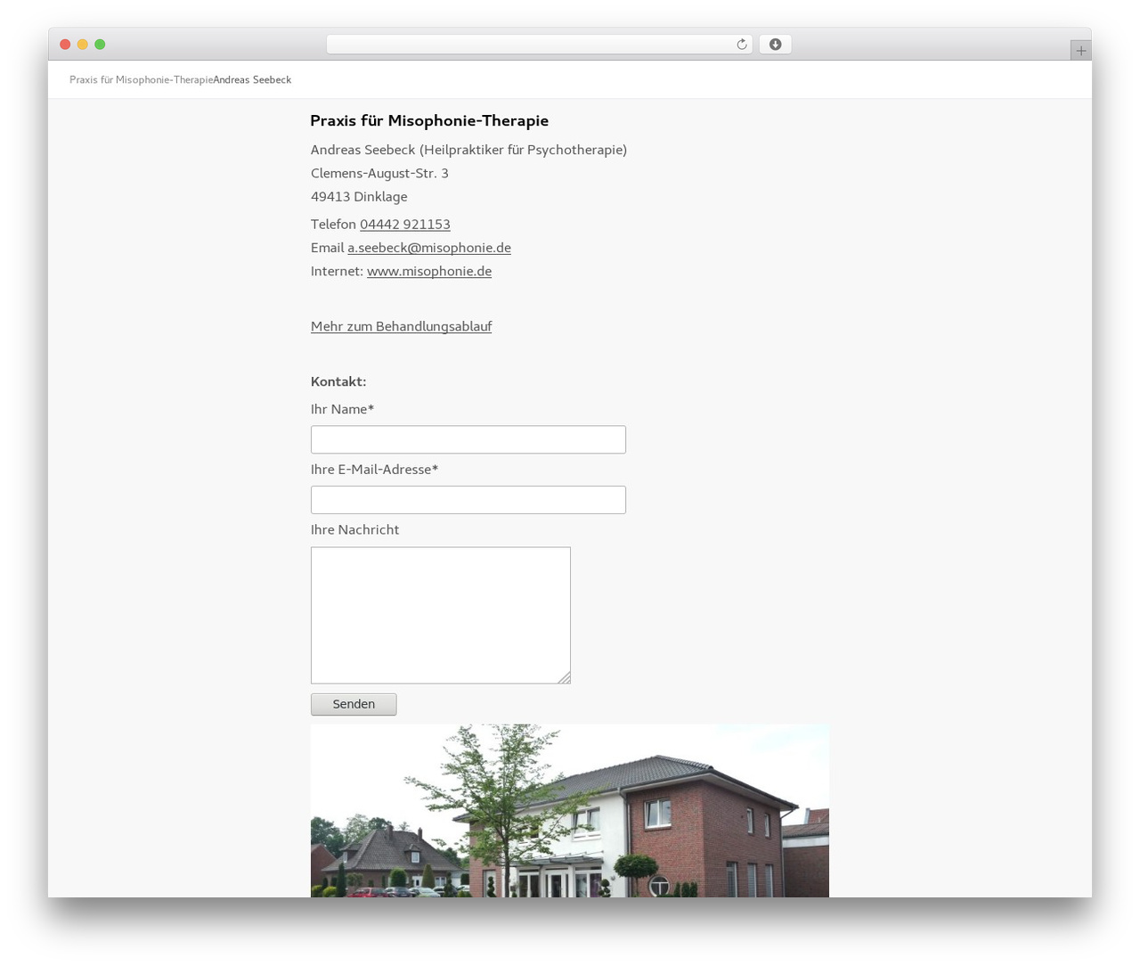Click the Ihr Name* label
The image size is (1140, 966).
point(342,409)
